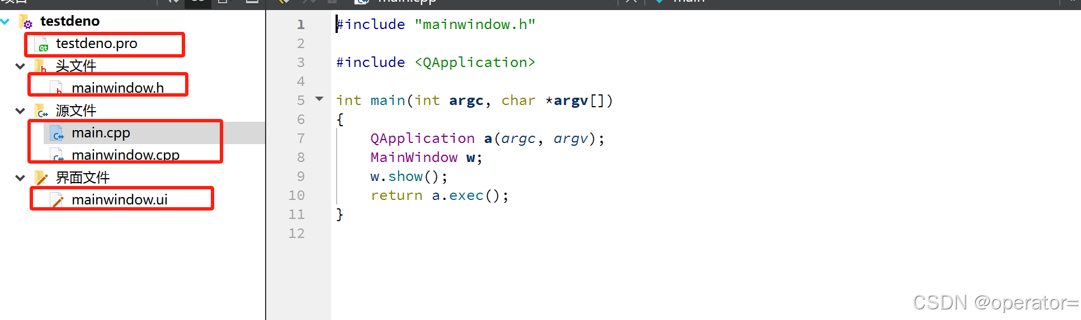Click the mainwindow.ui pencil icon
This screenshot has height=320, width=1081.
click(57, 200)
